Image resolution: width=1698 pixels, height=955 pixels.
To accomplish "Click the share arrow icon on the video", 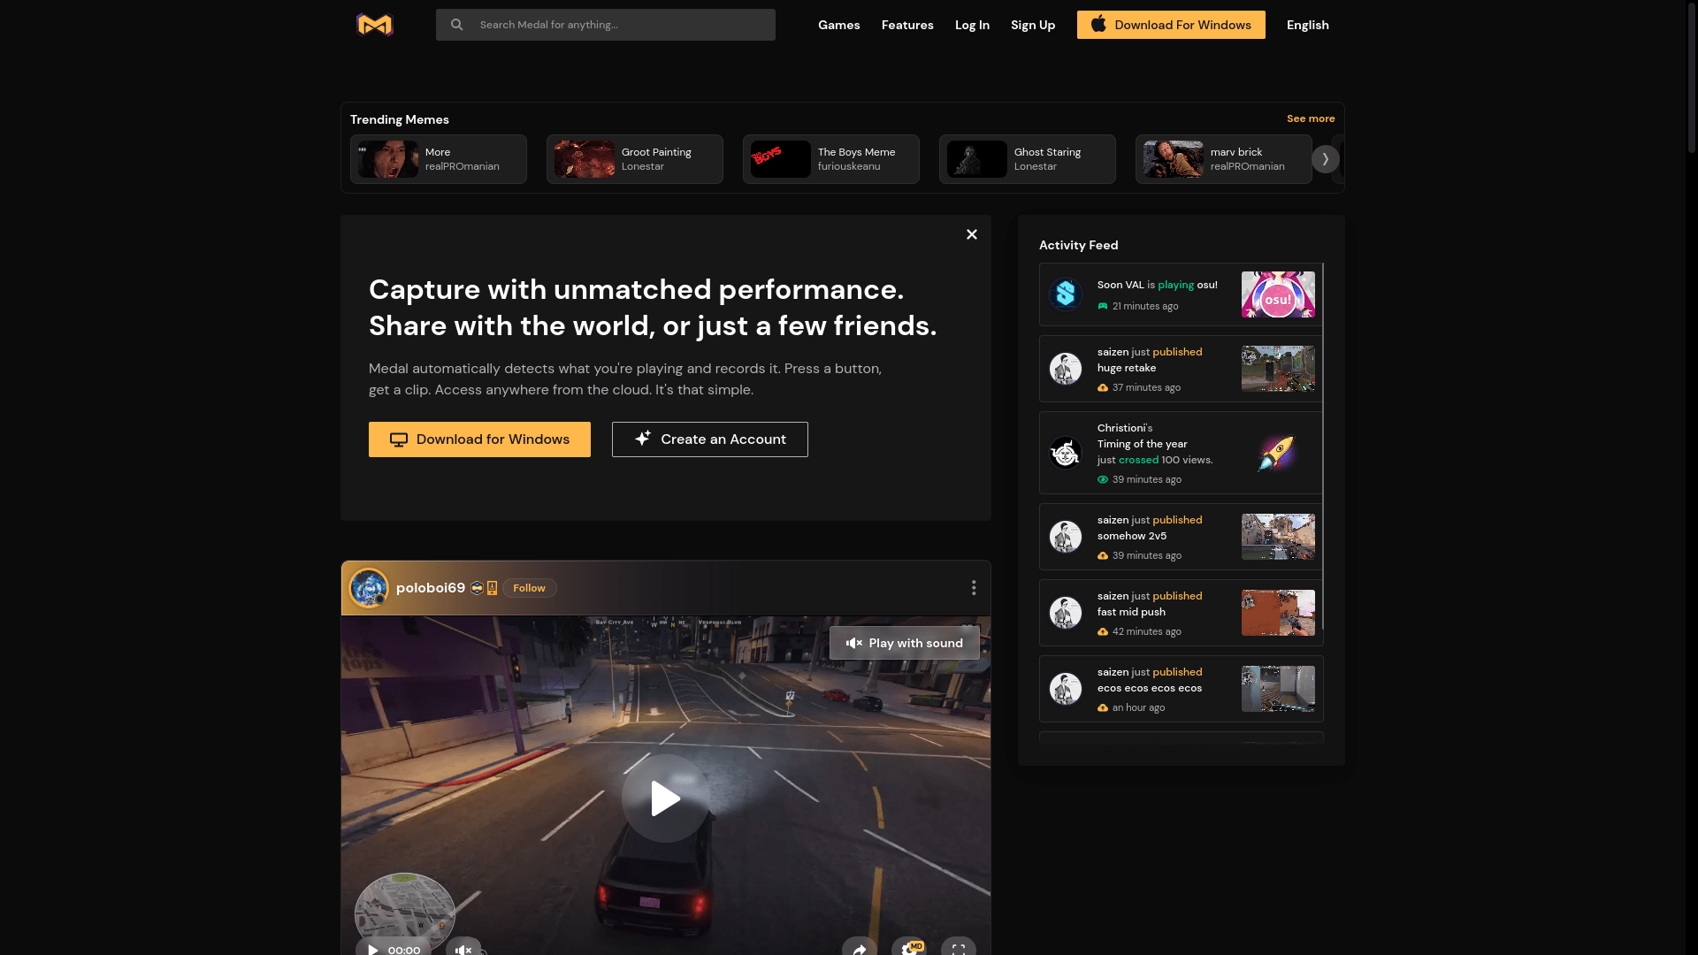I will [x=860, y=949].
